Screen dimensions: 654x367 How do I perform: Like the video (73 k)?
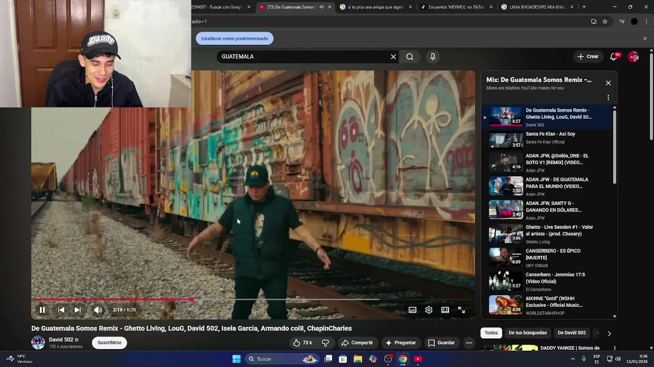click(x=302, y=343)
